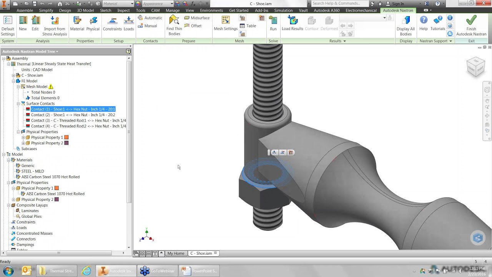This screenshot has width=492, height=277.
Task: Open the Material combo box in title bar
Action: coord(118,3)
